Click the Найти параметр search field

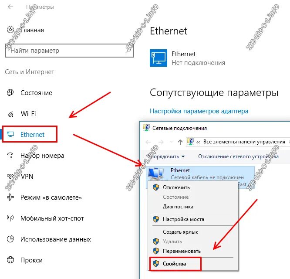coord(70,51)
